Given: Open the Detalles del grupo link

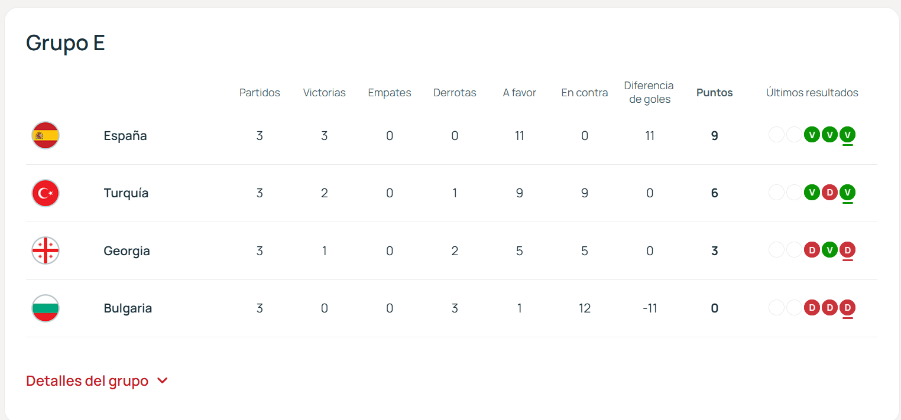Looking at the screenshot, I should tap(87, 381).
